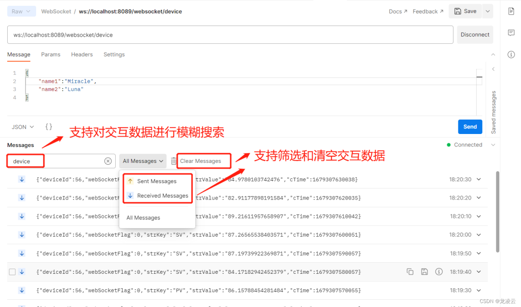This screenshot has height=307, width=521.
Task: Expand the 18:20:30 message details
Action: 479,179
